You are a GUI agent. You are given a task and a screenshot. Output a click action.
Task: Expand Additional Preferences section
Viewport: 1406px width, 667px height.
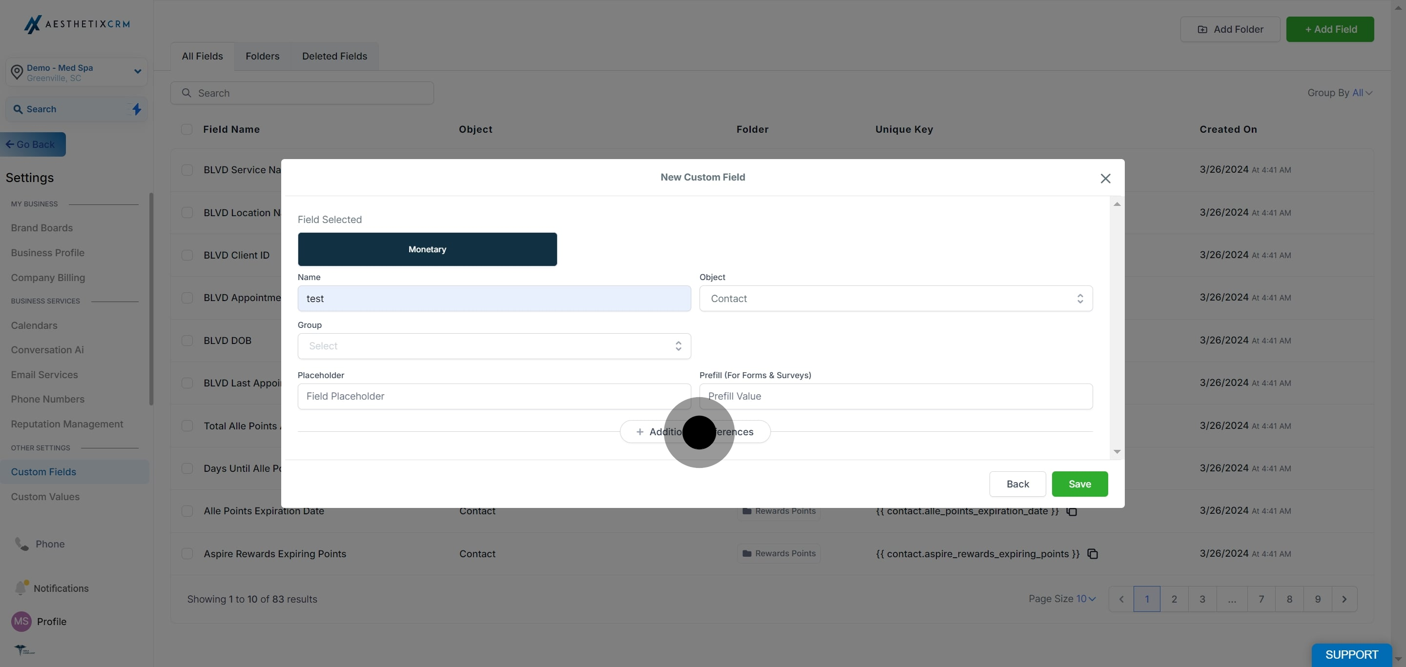695,432
